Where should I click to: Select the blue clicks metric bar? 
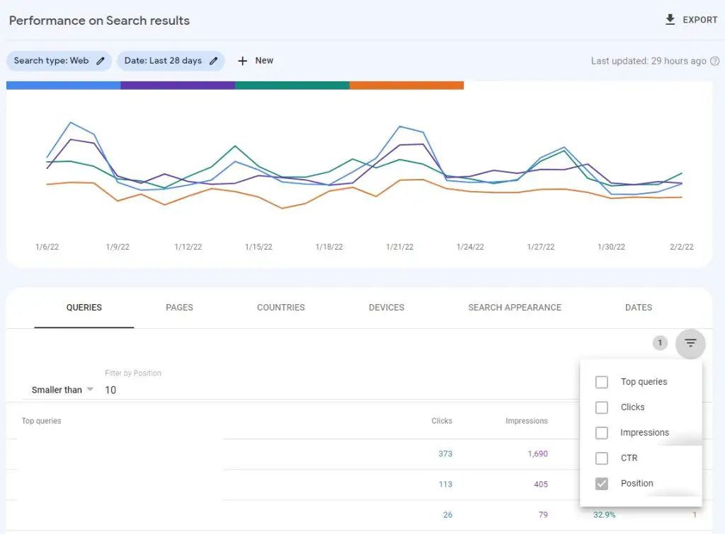point(63,86)
